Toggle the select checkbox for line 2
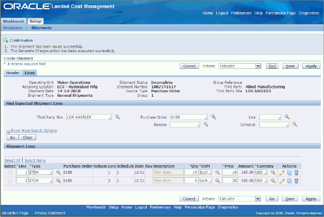The height and width of the screenshot is (217, 324). [x=11, y=181]
